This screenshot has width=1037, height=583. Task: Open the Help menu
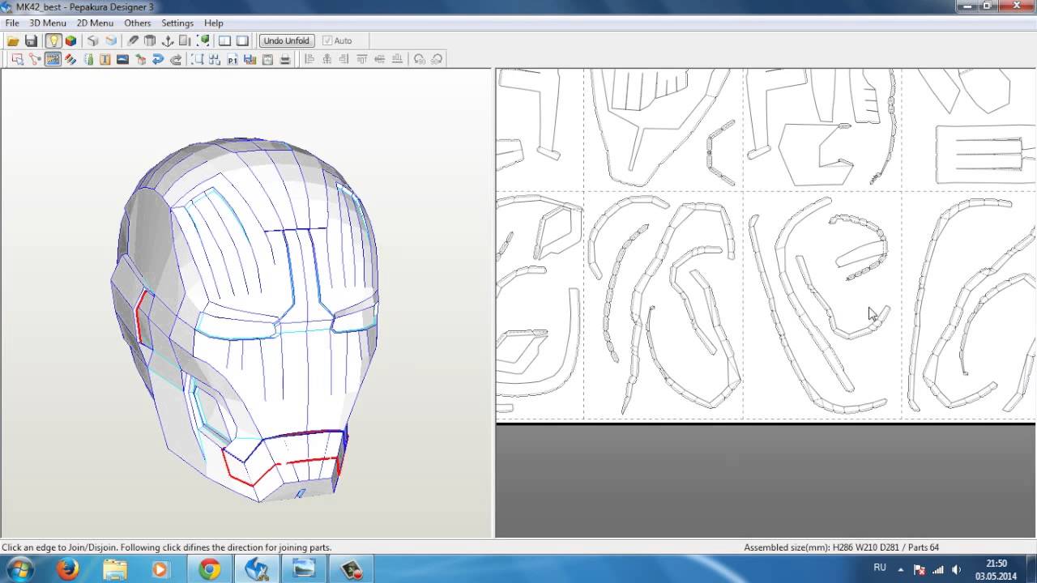click(214, 23)
